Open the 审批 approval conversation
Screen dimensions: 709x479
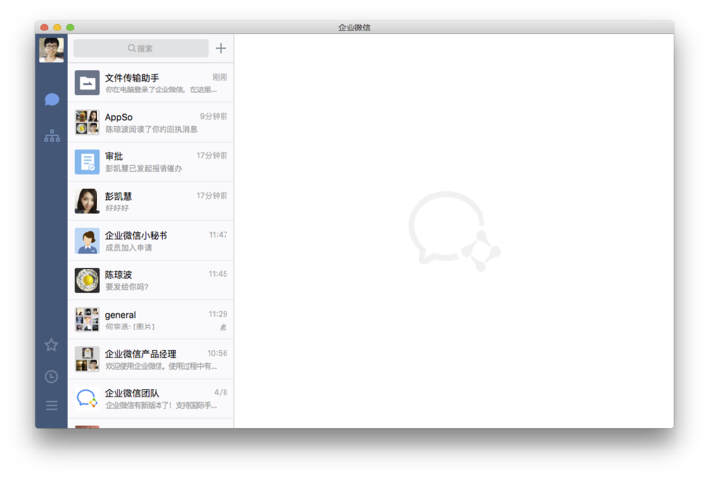pos(151,161)
